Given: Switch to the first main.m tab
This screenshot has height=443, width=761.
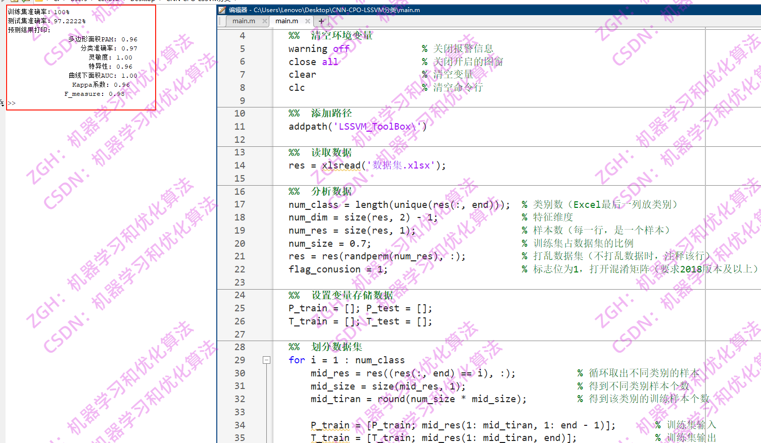Looking at the screenshot, I should 244,21.
